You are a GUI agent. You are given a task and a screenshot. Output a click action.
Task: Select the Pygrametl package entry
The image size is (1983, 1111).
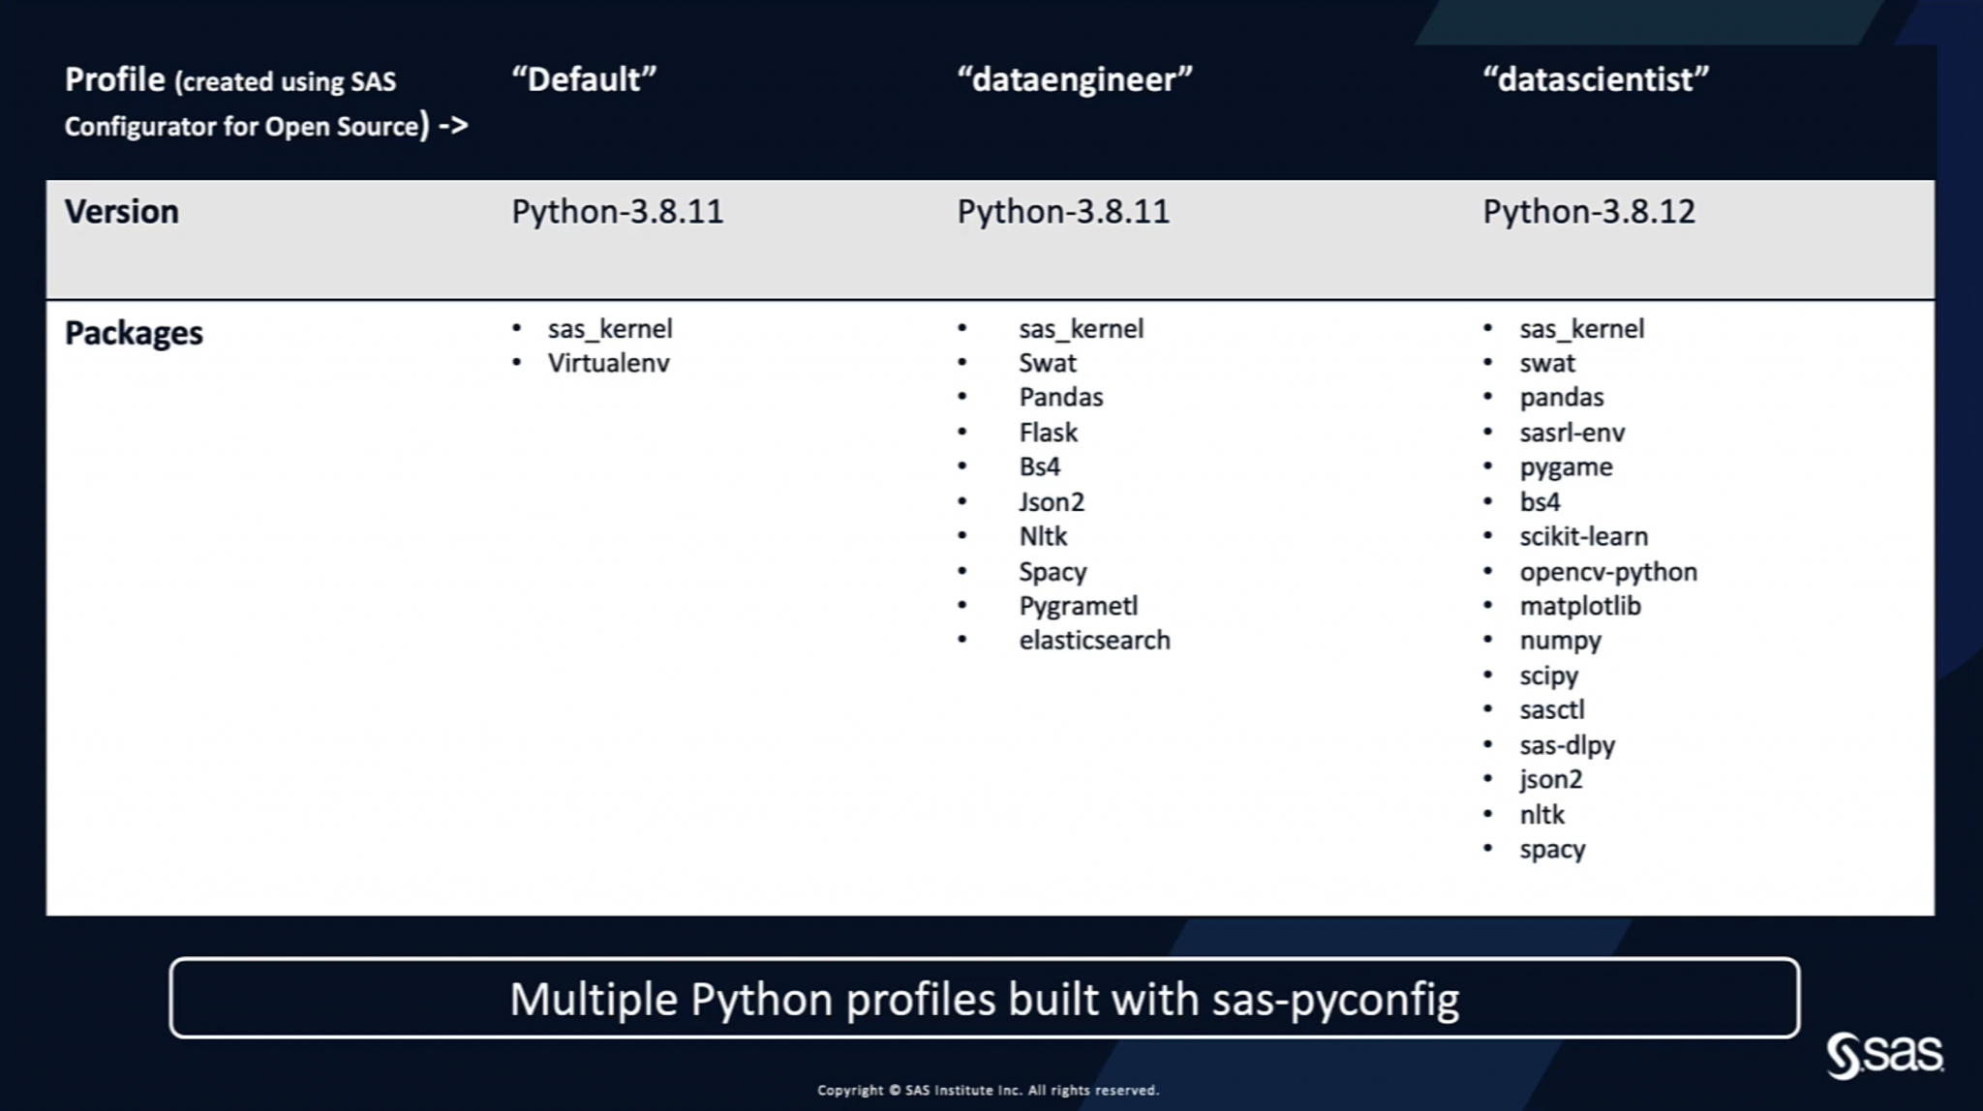(x=1078, y=605)
